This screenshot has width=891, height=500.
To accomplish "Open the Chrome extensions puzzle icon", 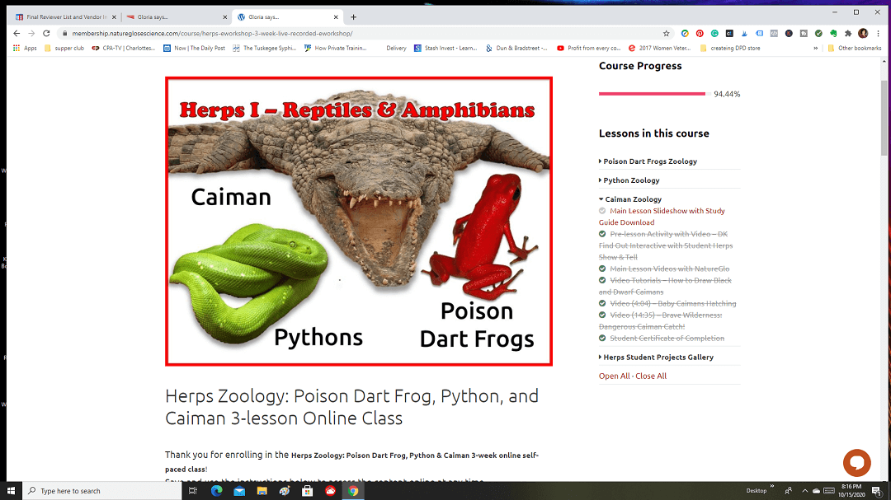I will click(x=848, y=34).
